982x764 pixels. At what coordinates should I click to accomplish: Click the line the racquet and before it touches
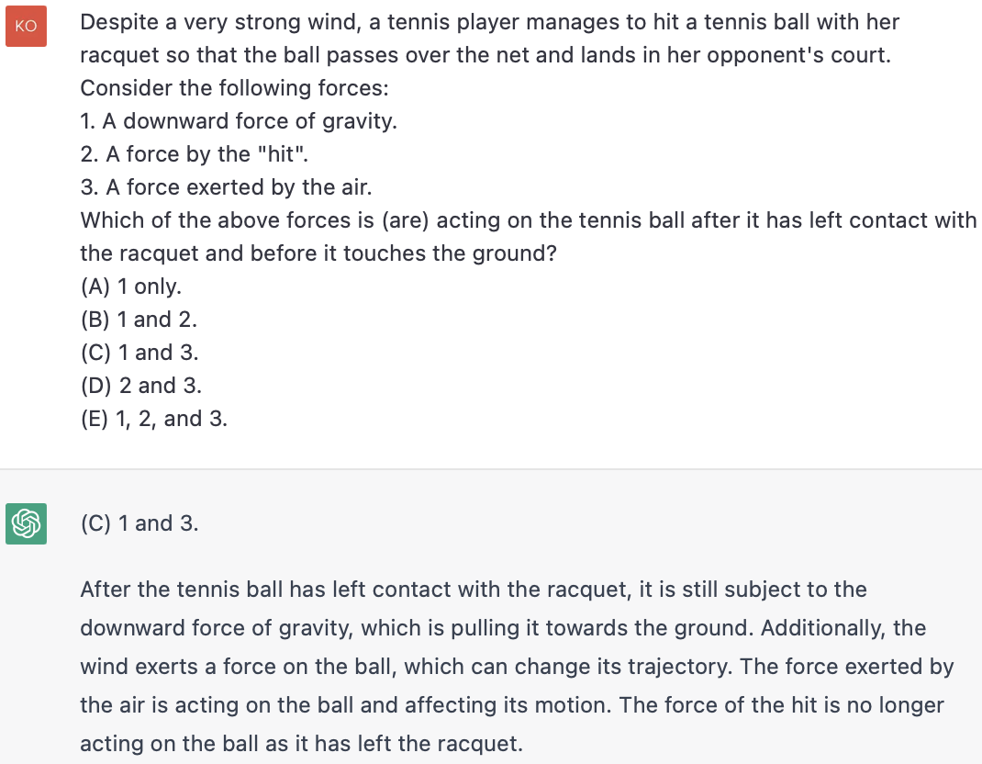pos(318,253)
